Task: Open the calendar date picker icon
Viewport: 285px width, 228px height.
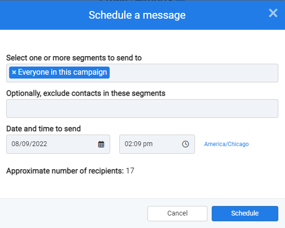Action: pyautogui.click(x=101, y=144)
